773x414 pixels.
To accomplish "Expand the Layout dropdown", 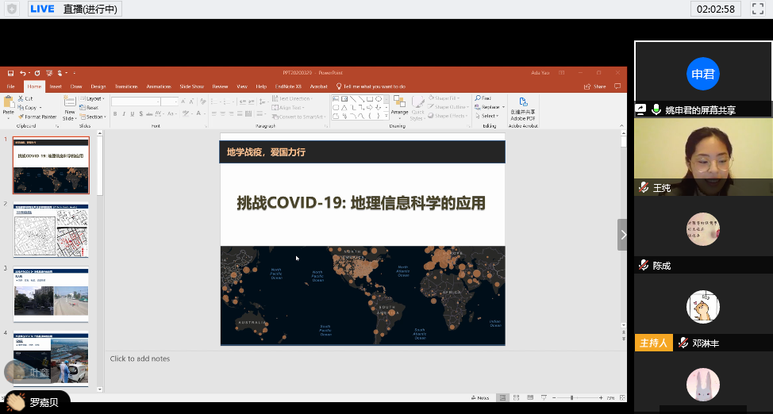I will 95,98.
